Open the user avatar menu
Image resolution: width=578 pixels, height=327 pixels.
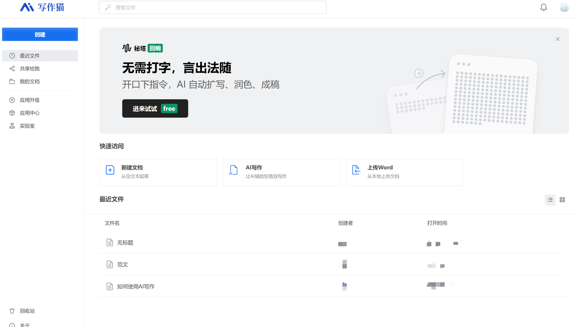[564, 7]
